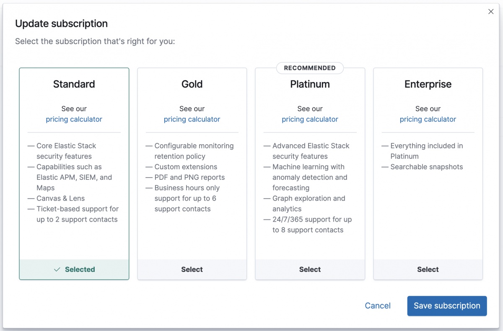Image resolution: width=503 pixels, height=331 pixels.
Task: Open the Enterprise plan pricing calculator
Action: point(428,119)
